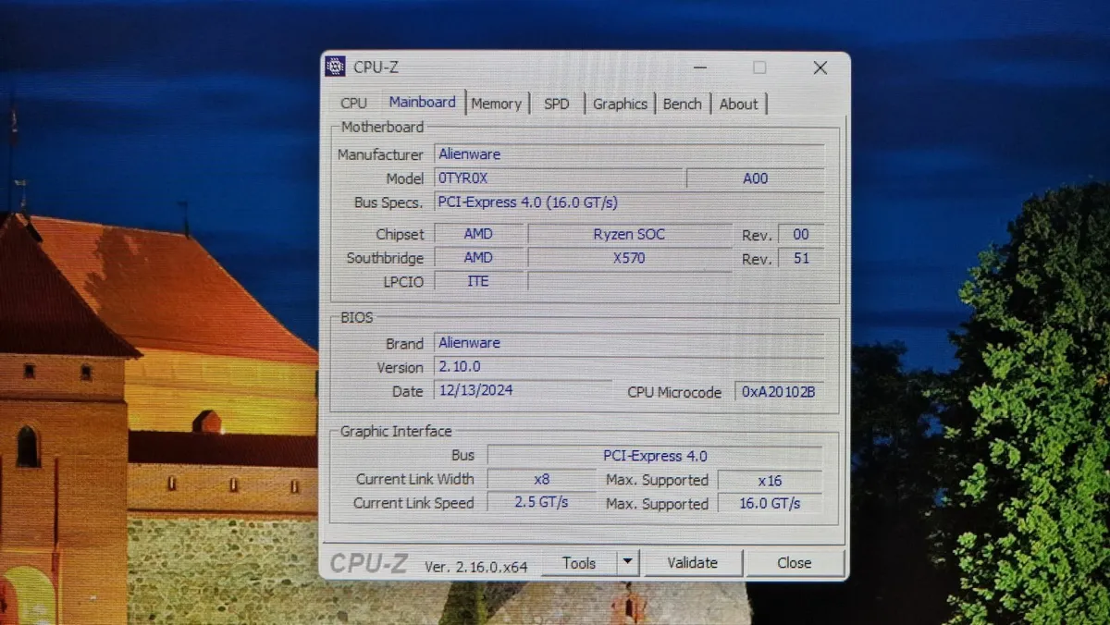Show the About tab

coord(738,104)
